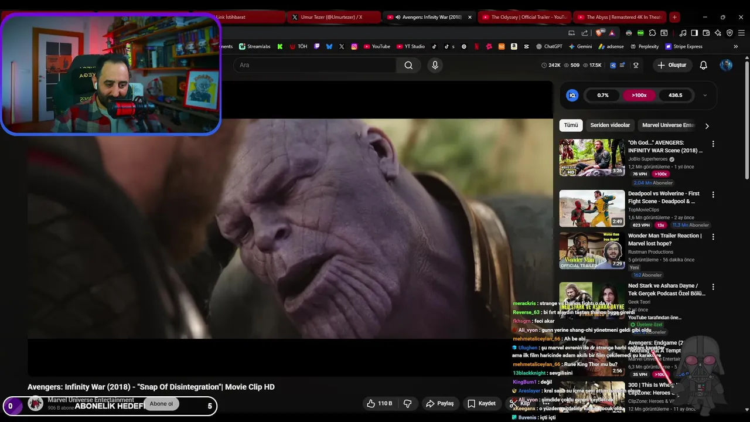Open the "Oh God..." Avengers scene thumbnail
Image resolution: width=750 pixels, height=422 pixels.
592,158
